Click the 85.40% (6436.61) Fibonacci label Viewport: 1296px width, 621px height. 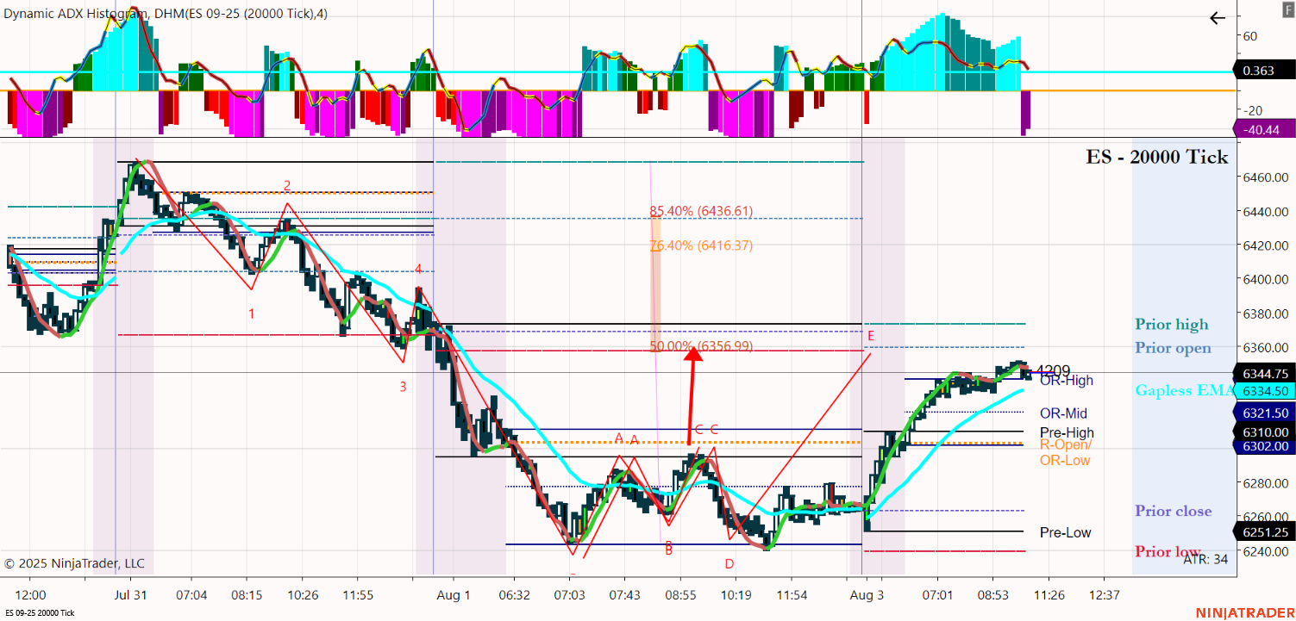click(701, 211)
